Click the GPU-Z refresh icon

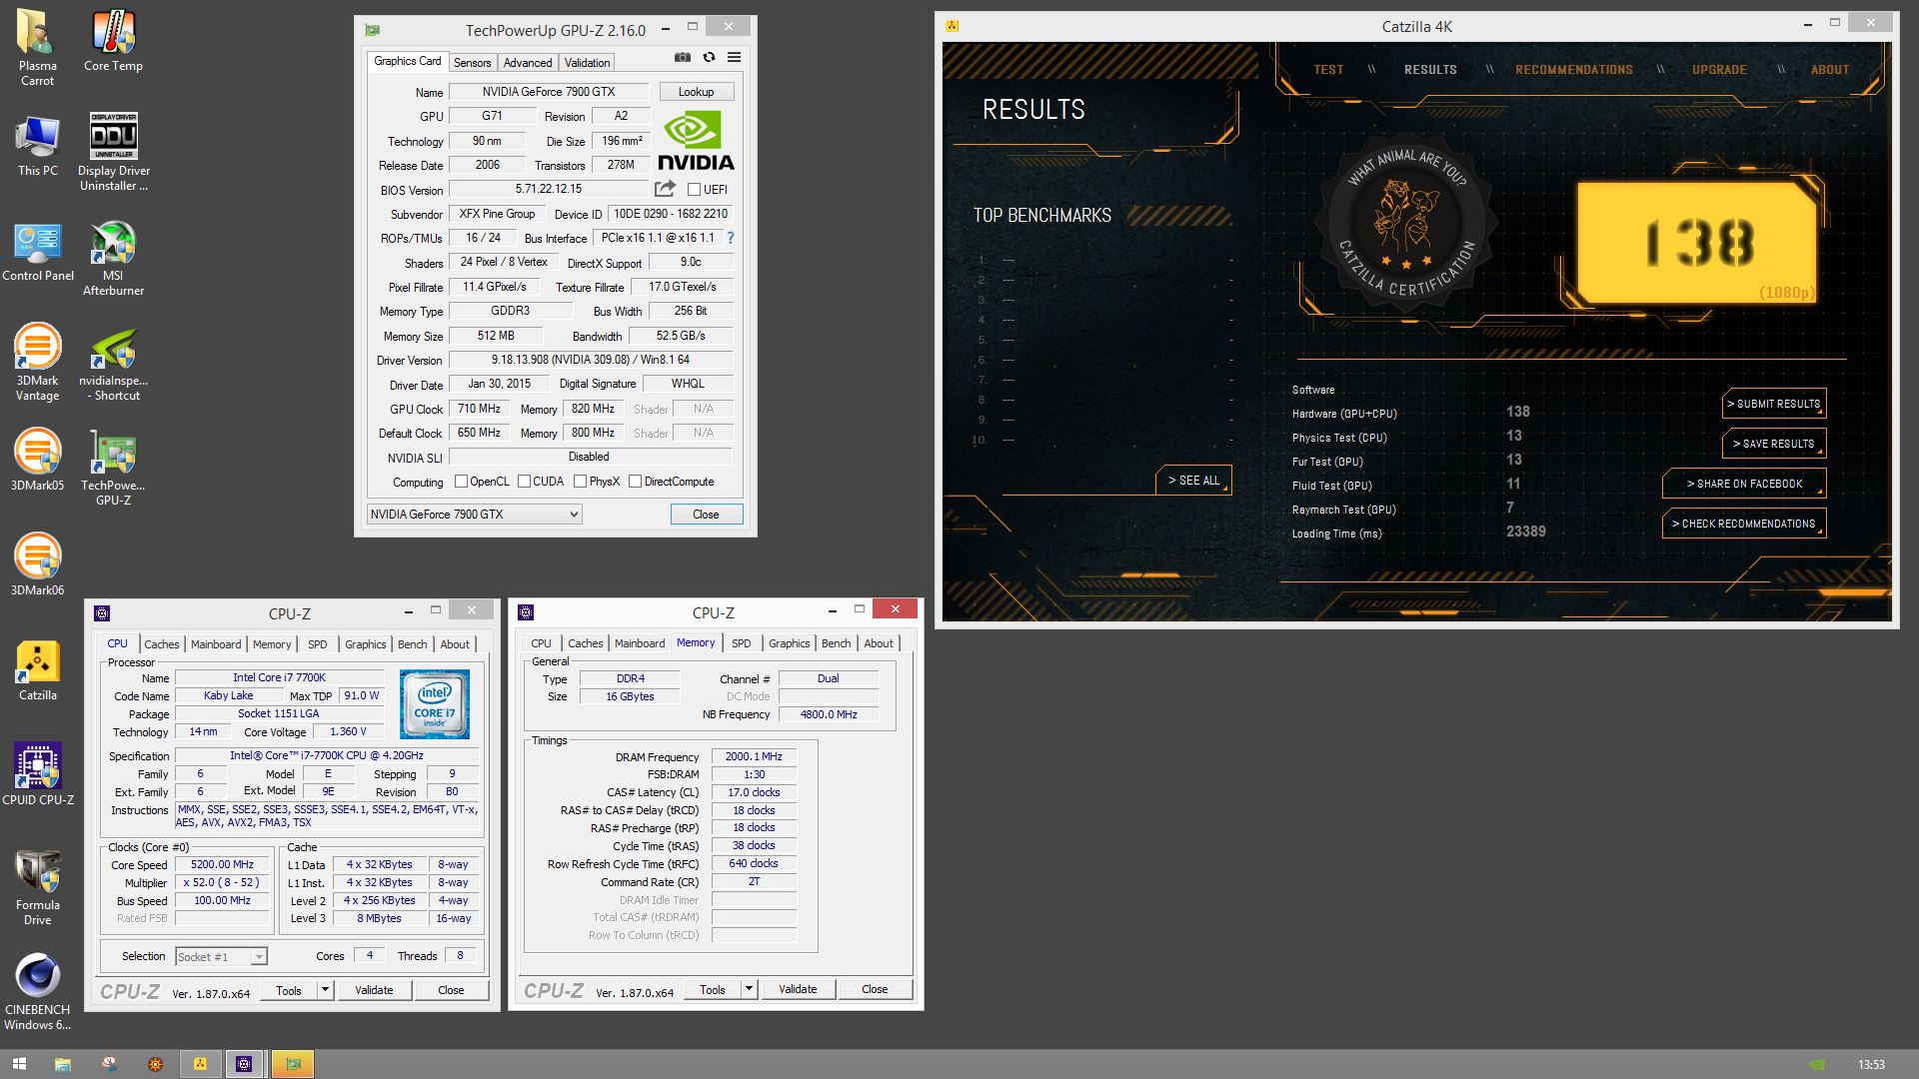click(709, 58)
